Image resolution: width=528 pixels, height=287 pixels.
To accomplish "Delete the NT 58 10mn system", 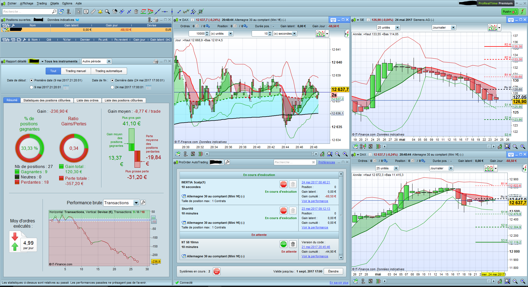I will pyautogui.click(x=293, y=244).
